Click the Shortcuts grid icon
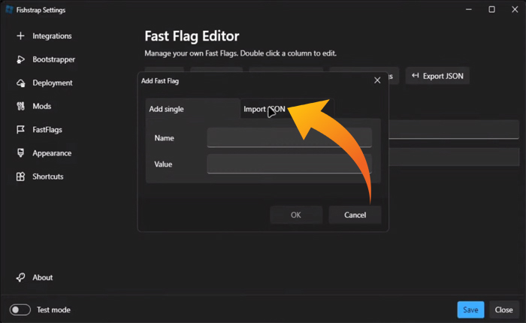Image resolution: width=526 pixels, height=323 pixels. pyautogui.click(x=20, y=177)
